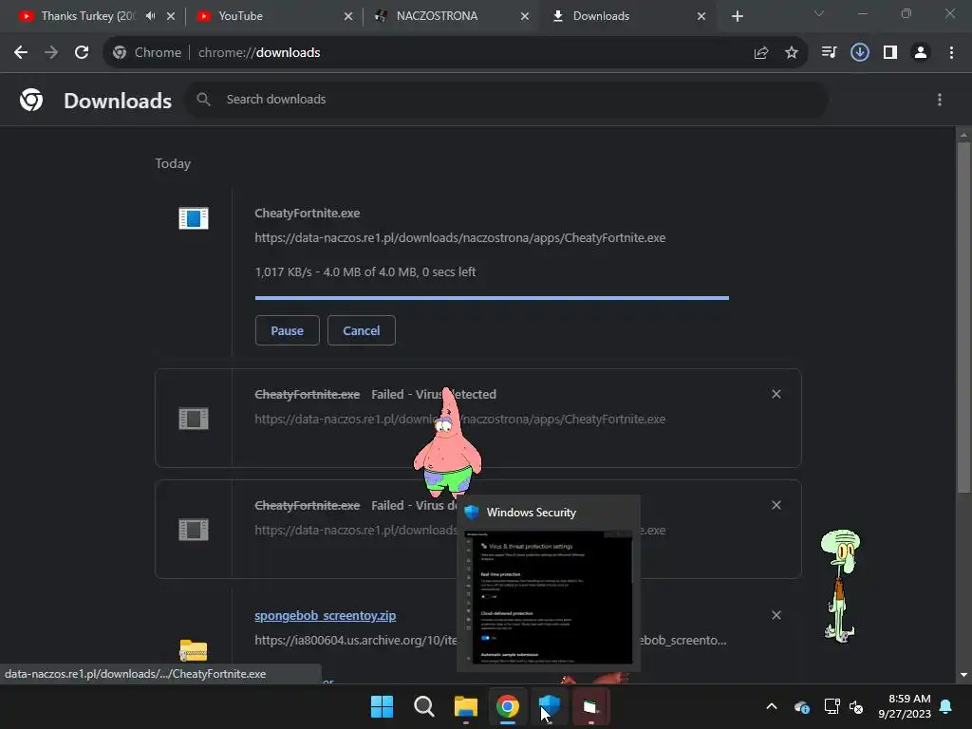Open the downloads bubble in toolbar
Image resolution: width=972 pixels, height=729 pixels.
pos(860,53)
